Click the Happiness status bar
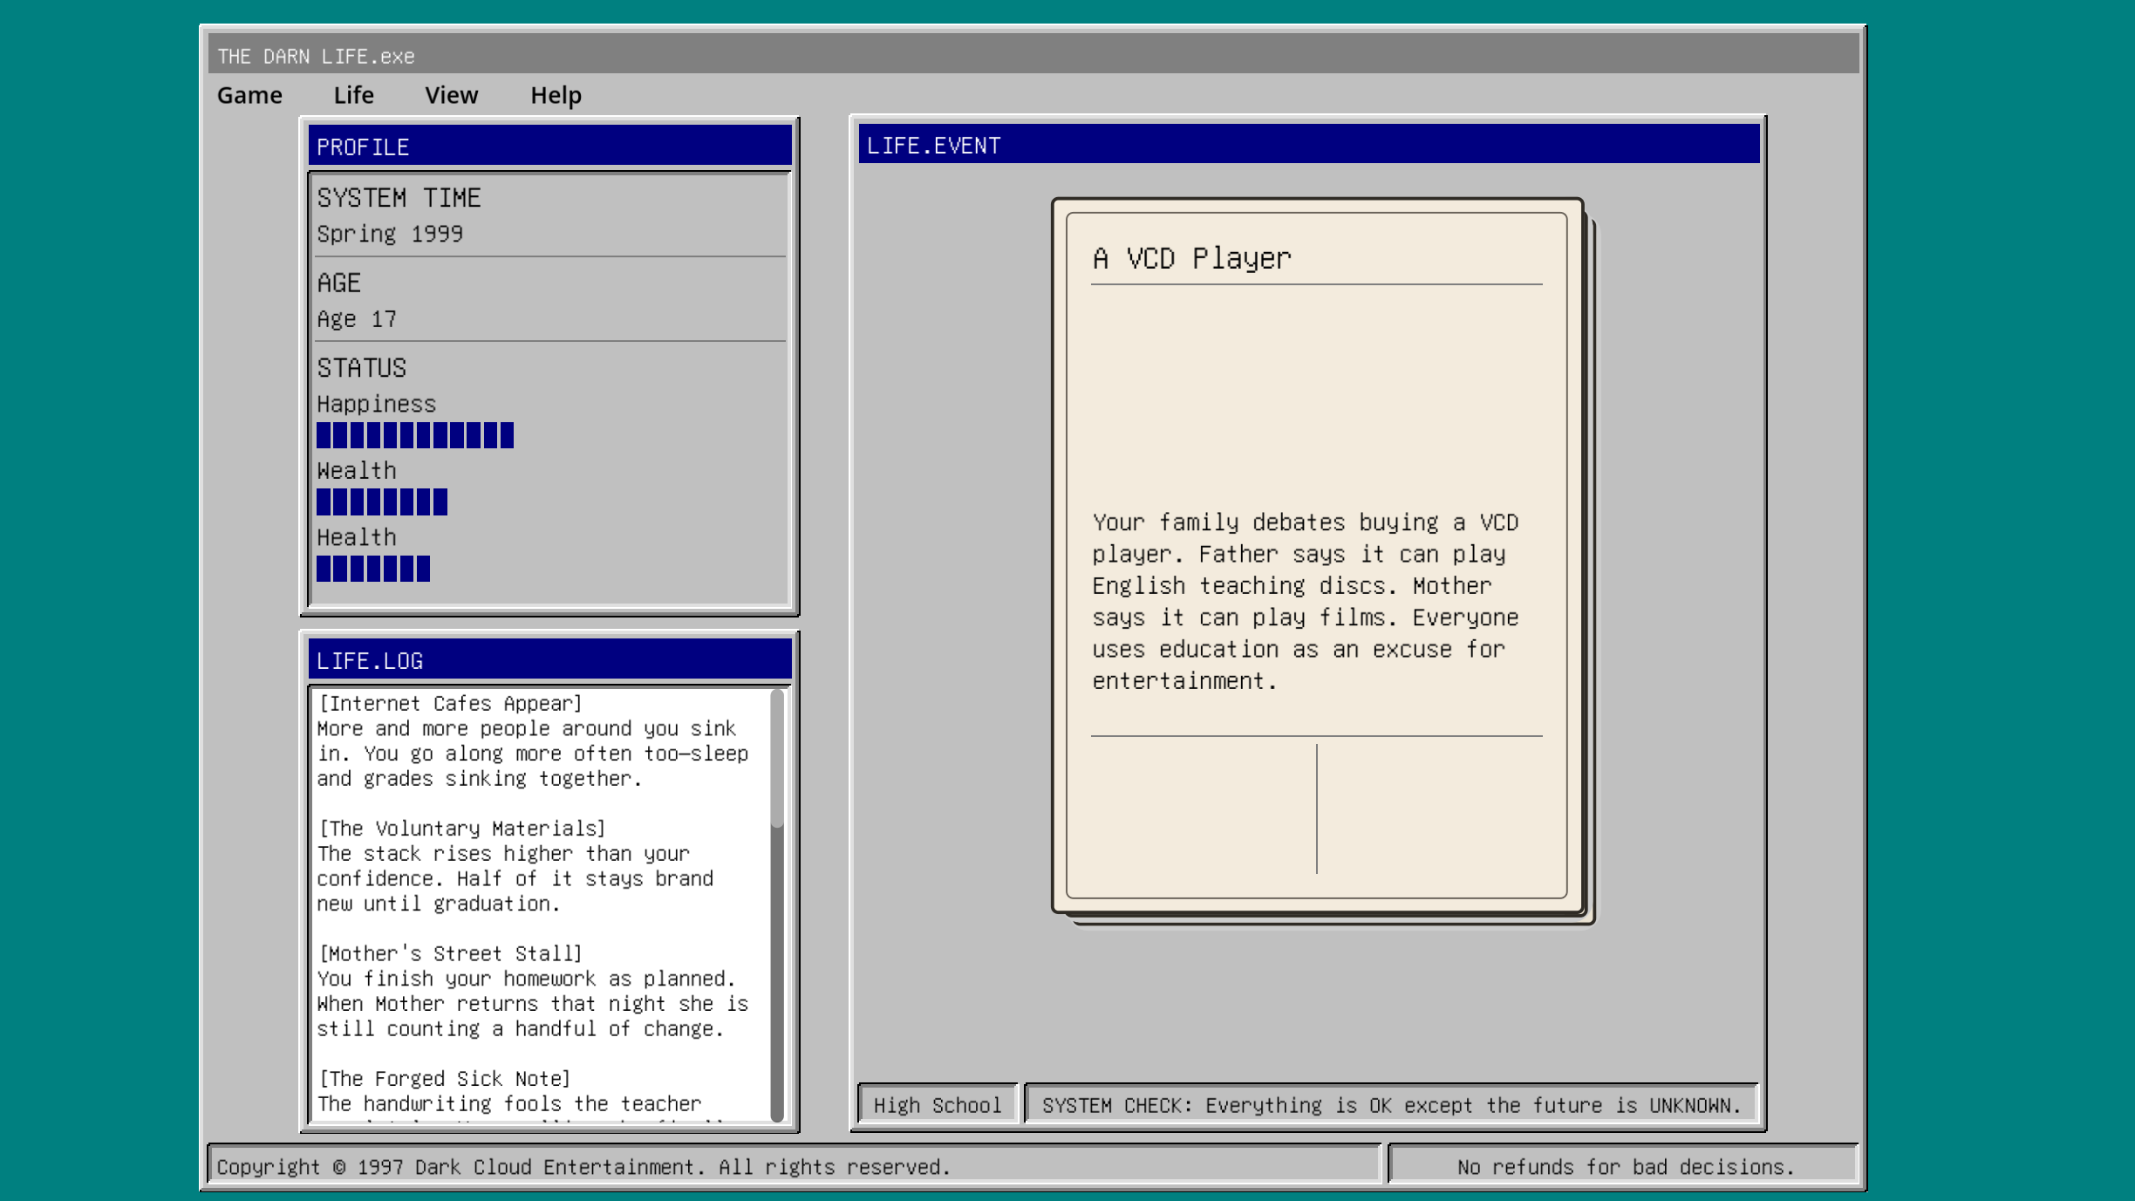 [x=415, y=435]
